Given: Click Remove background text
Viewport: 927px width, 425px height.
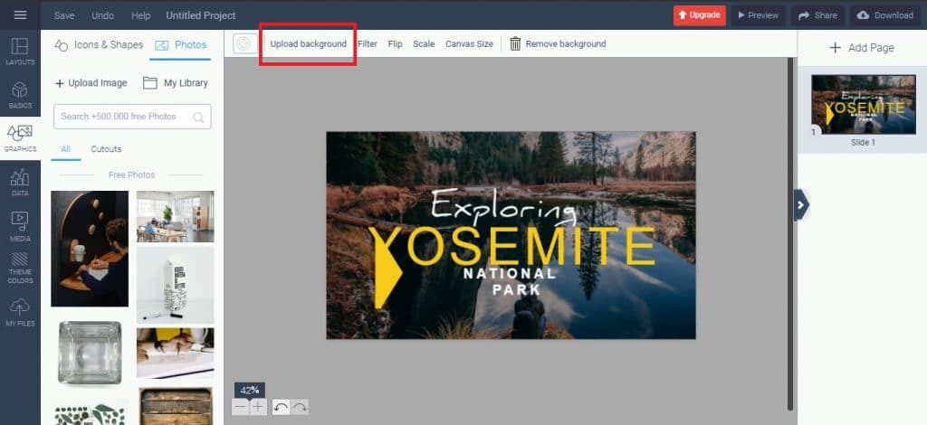Looking at the screenshot, I should [566, 43].
